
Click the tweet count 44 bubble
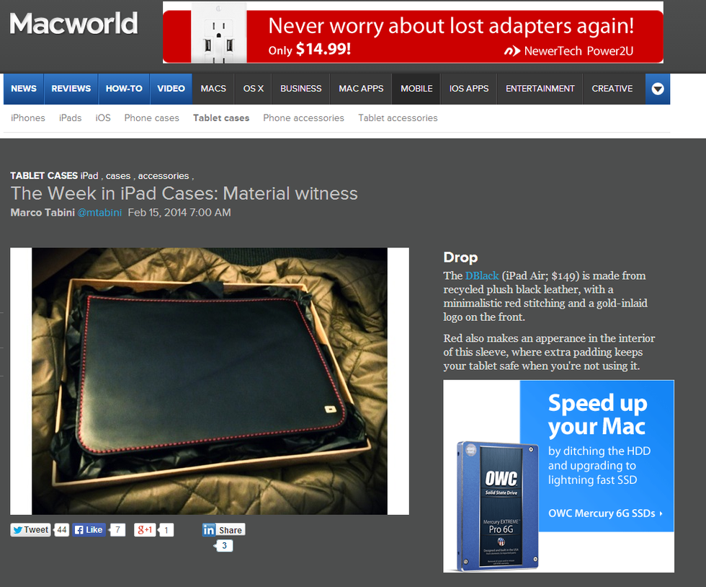click(62, 530)
